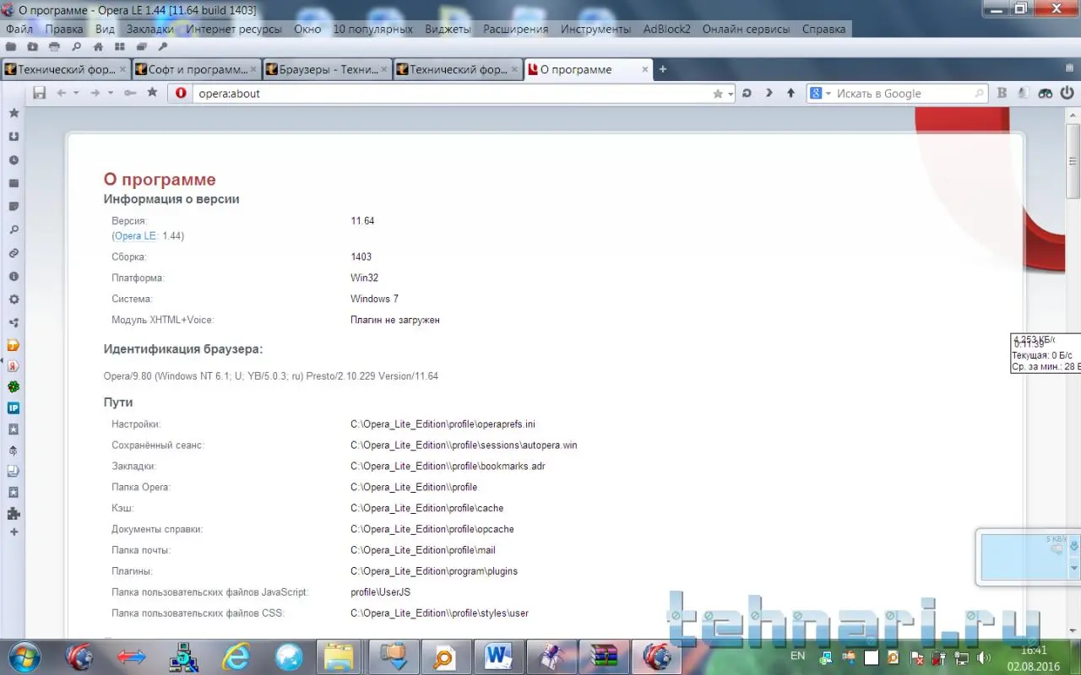1081x675 pixels.
Task: Open the Yandex panel in the sidebar
Action: click(14, 367)
